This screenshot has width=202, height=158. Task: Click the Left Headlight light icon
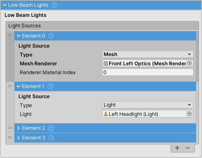pyautogui.click(x=106, y=114)
